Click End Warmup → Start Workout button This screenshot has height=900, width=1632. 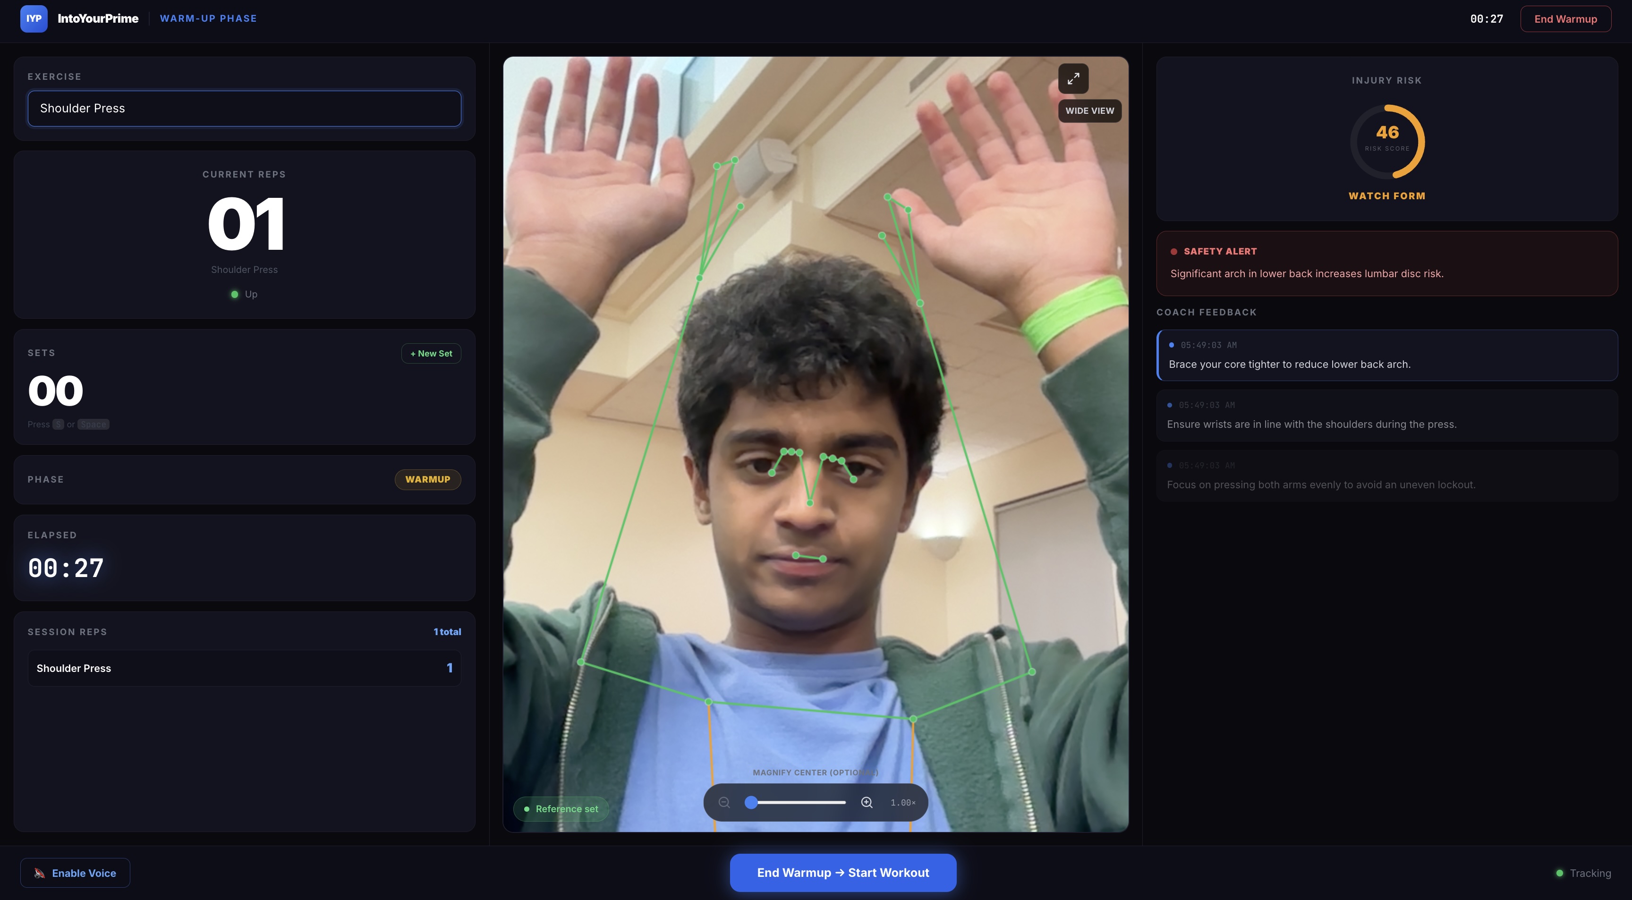[x=842, y=873]
